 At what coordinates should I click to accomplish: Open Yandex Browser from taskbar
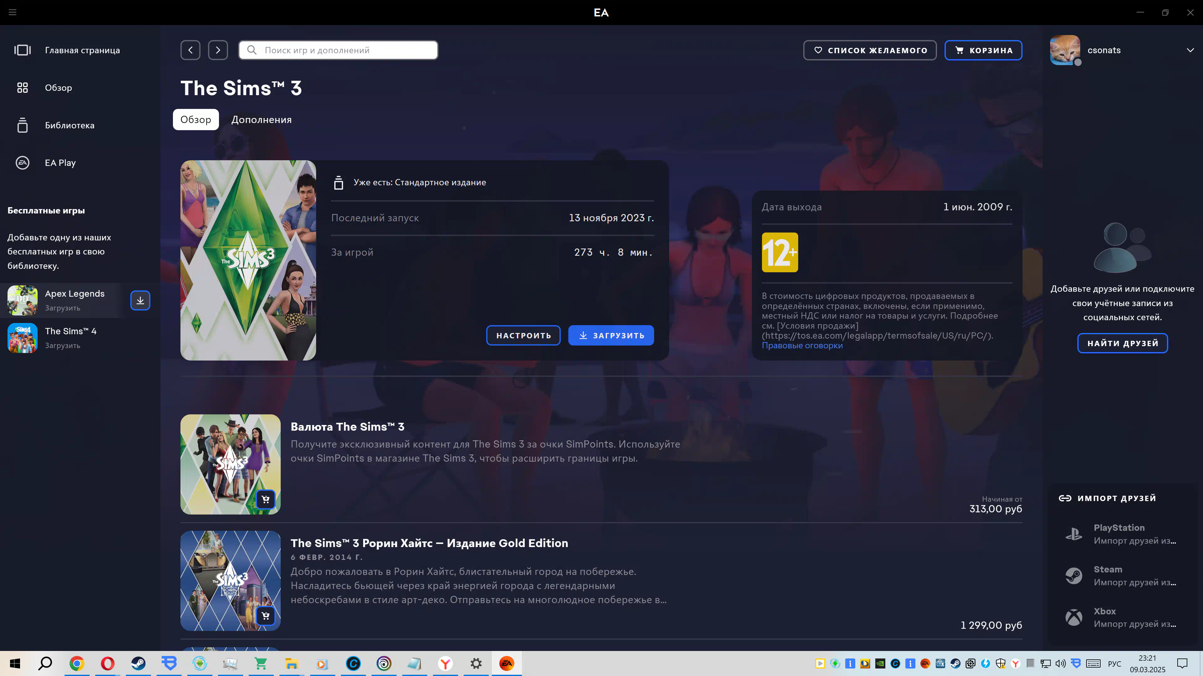(x=445, y=663)
